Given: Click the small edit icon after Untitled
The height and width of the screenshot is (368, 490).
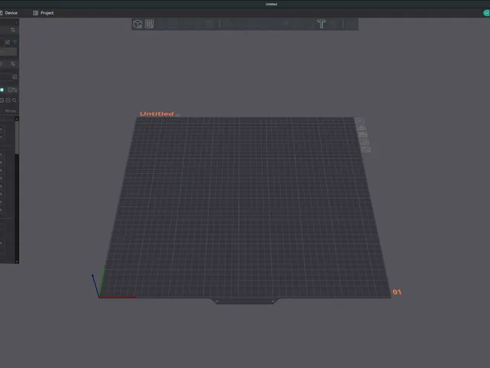Looking at the screenshot, I should tap(178, 115).
